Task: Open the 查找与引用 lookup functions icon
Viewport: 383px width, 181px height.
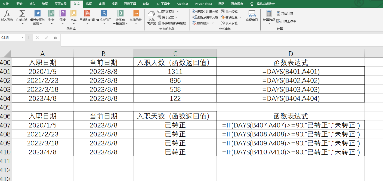Action: pyautogui.click(x=104, y=13)
